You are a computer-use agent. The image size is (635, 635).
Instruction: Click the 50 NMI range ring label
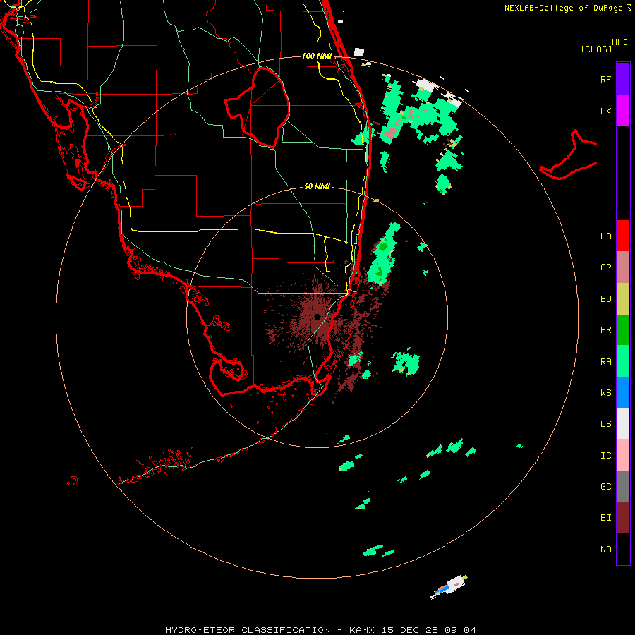(317, 186)
